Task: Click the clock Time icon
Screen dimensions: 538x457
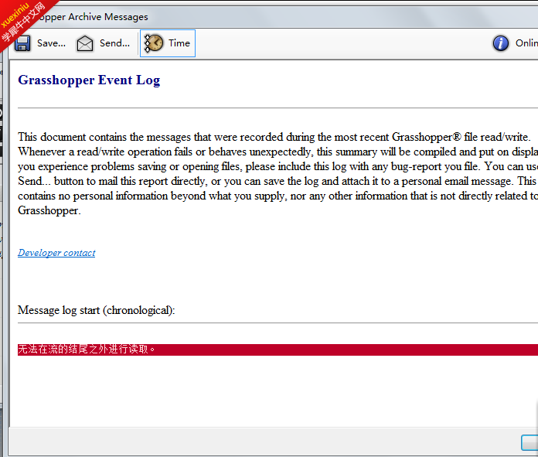Action: (153, 43)
